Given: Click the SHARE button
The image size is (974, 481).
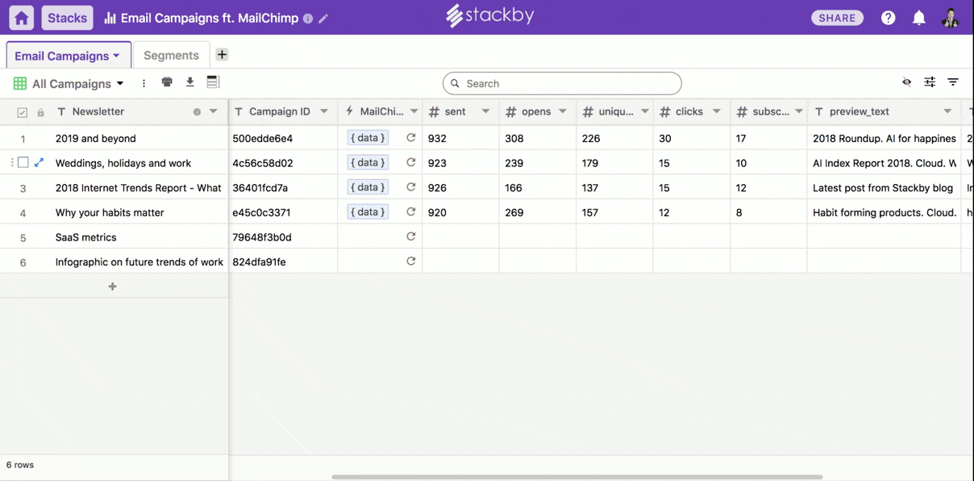Looking at the screenshot, I should (837, 18).
